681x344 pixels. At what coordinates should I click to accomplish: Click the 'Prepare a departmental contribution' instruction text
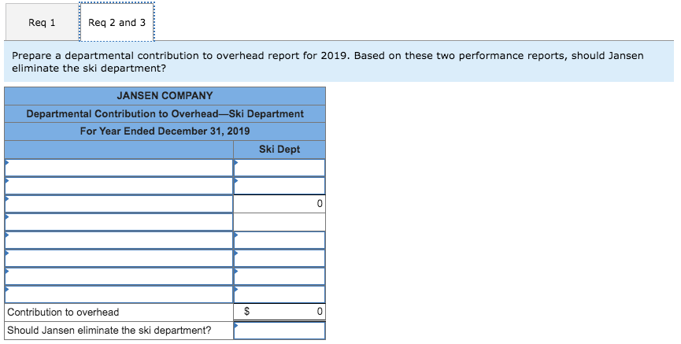tap(328, 61)
